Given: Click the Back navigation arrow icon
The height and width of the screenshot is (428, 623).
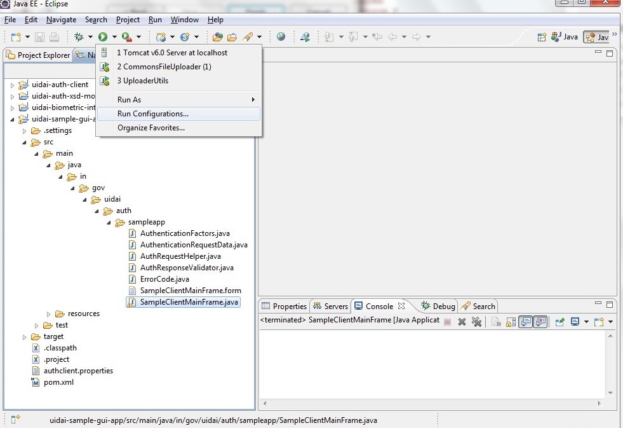Looking at the screenshot, I should pos(392,37).
